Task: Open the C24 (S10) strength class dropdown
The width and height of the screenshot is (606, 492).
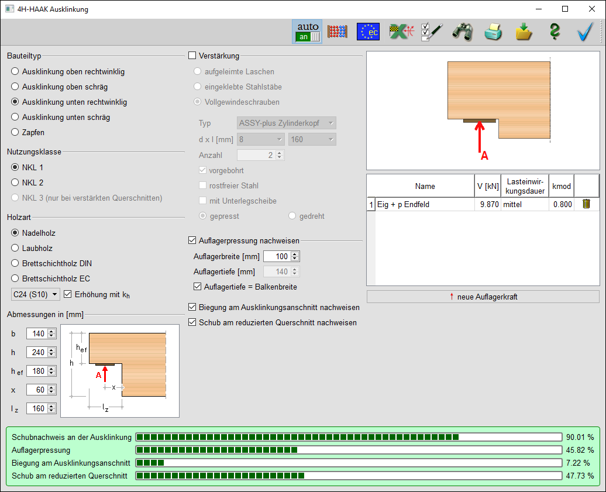Action: tap(35, 294)
